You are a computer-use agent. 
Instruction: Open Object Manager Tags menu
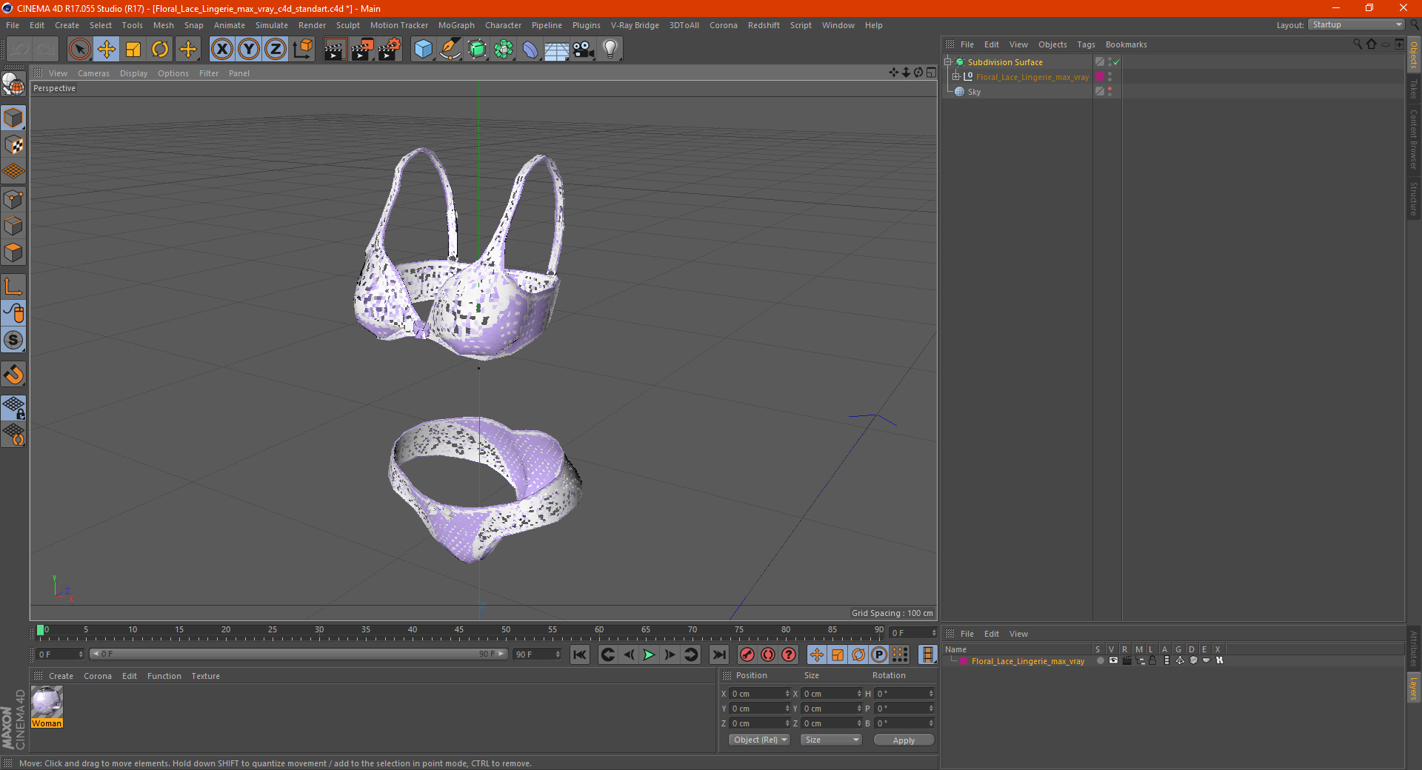pyautogui.click(x=1086, y=44)
